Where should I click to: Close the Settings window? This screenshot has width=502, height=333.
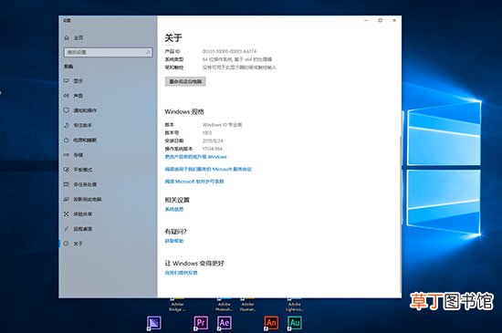[394, 20]
